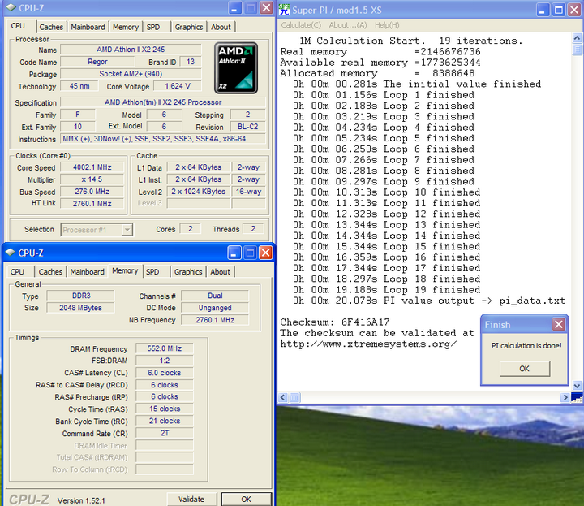Open Graphics tab in top CPU-Z window
The height and width of the screenshot is (506, 584).
point(189,27)
